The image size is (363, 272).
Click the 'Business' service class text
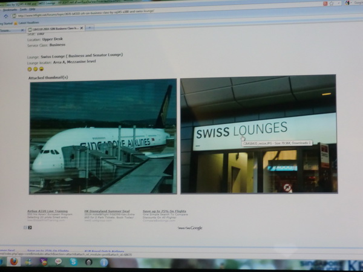coord(57,45)
